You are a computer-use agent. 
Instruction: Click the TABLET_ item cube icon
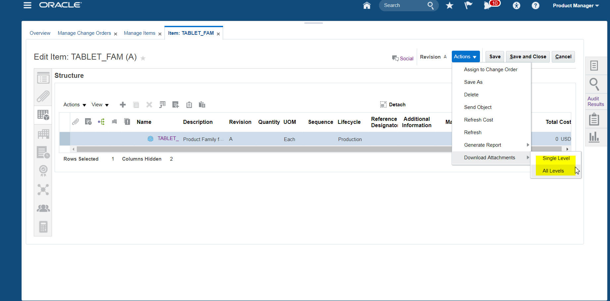(150, 139)
